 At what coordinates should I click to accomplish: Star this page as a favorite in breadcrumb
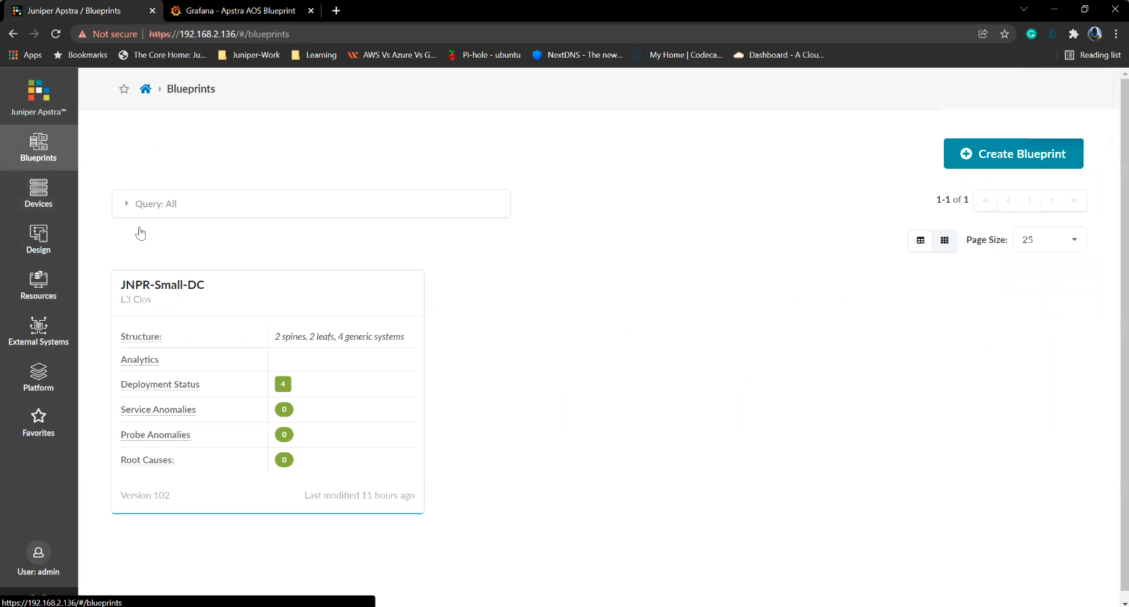124,89
